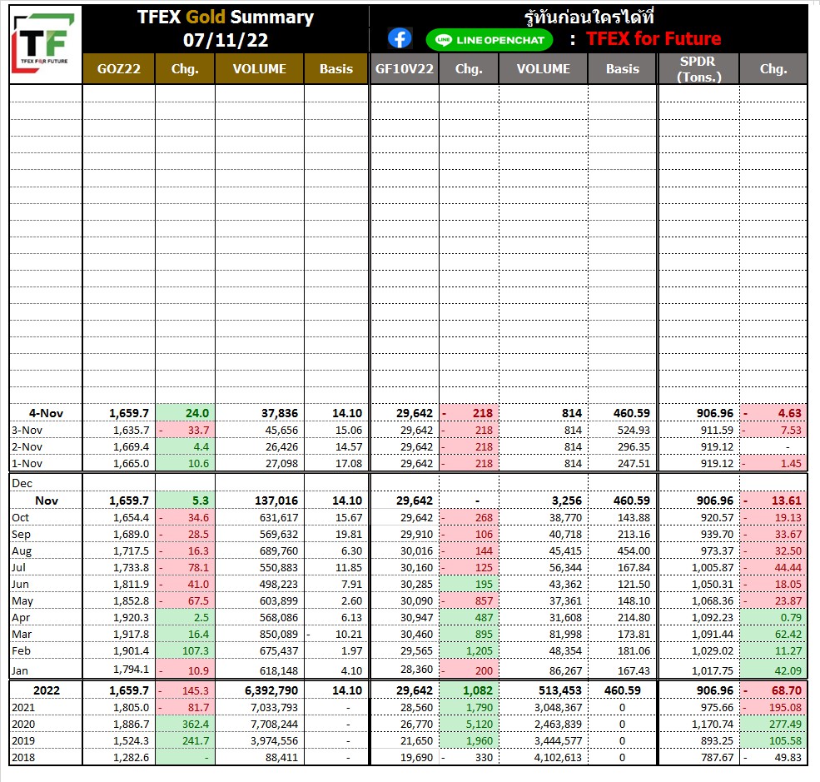Viewport: 820px width, 782px height.
Task: Click the Facebook icon in the header
Action: click(400, 38)
